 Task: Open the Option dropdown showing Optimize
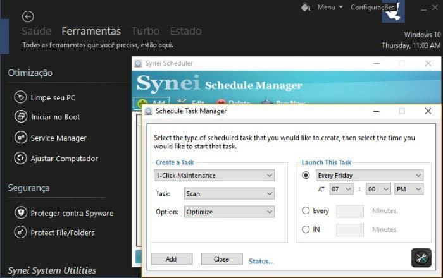(x=229, y=212)
